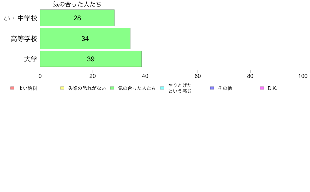Select the 高等学校 bar showing 34
This screenshot has height=192, width=310.
[85, 38]
